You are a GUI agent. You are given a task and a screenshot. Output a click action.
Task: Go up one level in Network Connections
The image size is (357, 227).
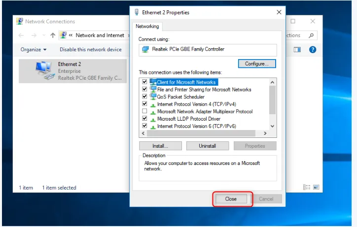pos(53,35)
